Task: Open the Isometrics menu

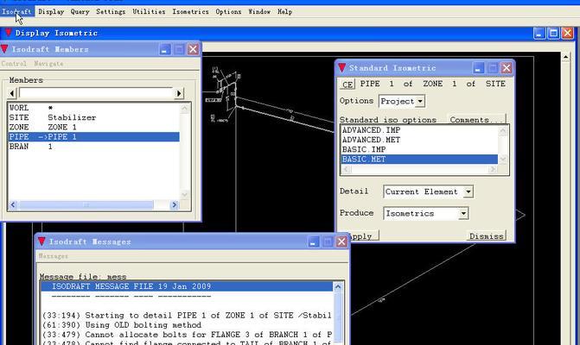Action: [x=190, y=12]
